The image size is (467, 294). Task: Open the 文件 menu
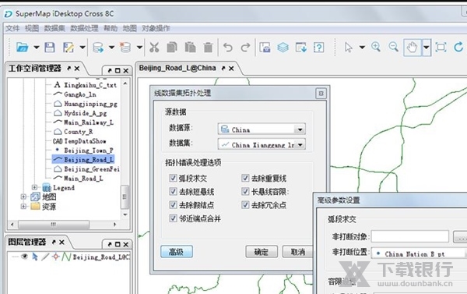pos(12,28)
